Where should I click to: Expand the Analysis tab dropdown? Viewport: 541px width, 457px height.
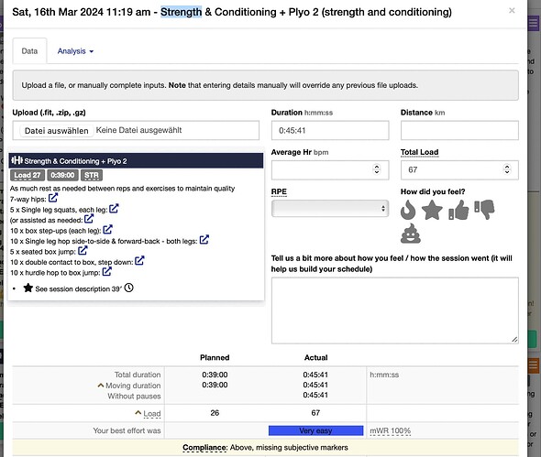75,51
